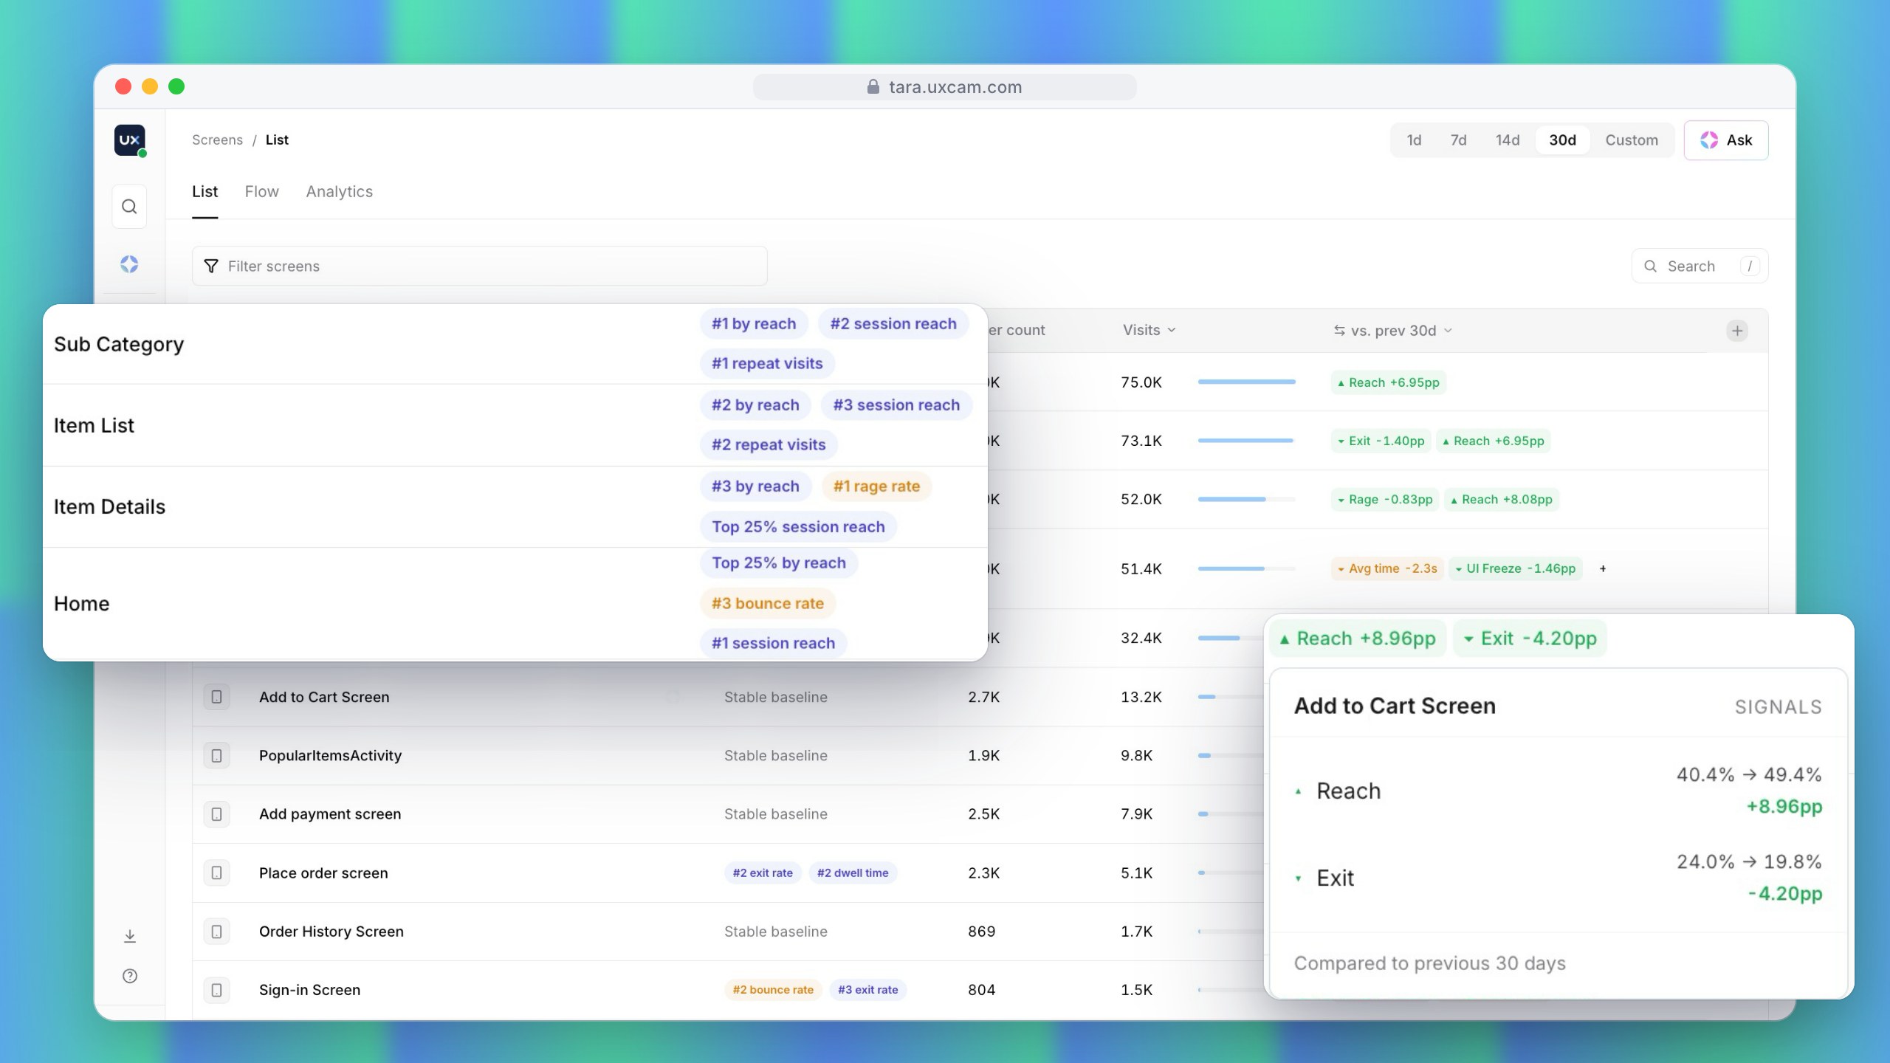Open the vs. prev 30d comparison dropdown

pyautogui.click(x=1393, y=331)
